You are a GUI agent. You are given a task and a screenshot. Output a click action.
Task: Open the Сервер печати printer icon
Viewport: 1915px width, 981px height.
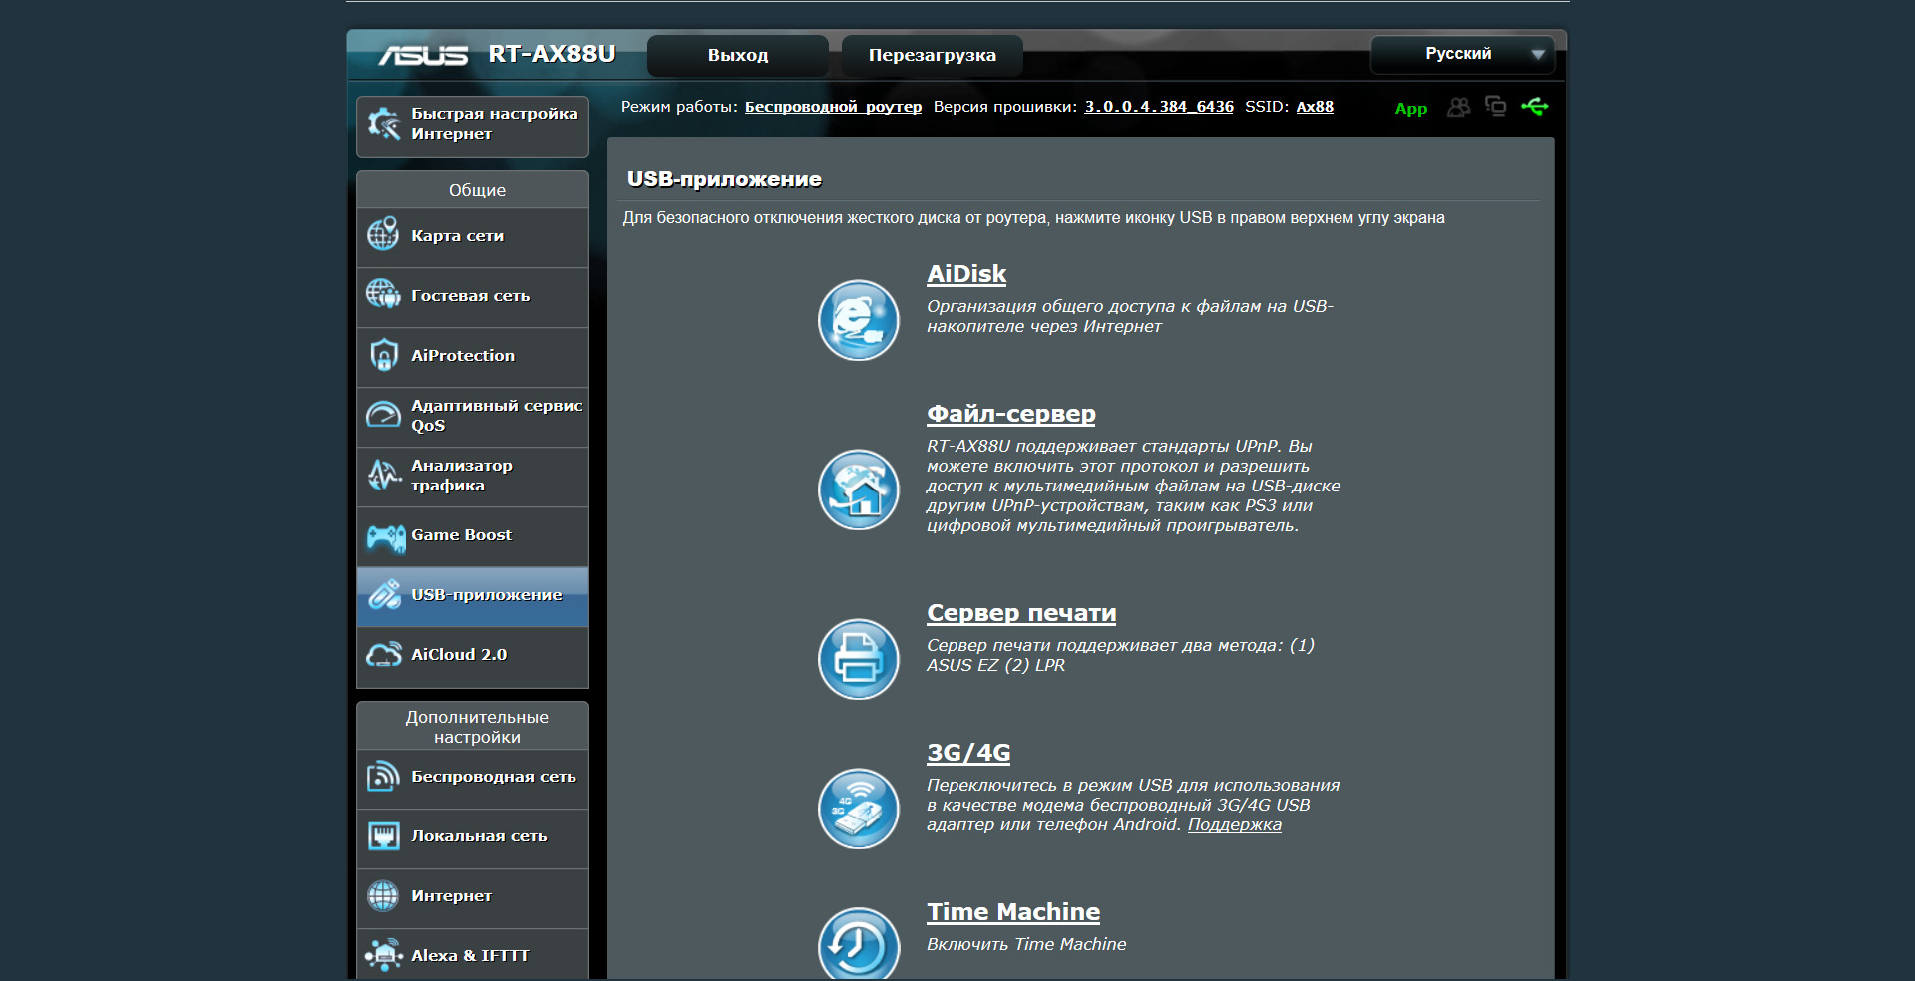(x=858, y=659)
